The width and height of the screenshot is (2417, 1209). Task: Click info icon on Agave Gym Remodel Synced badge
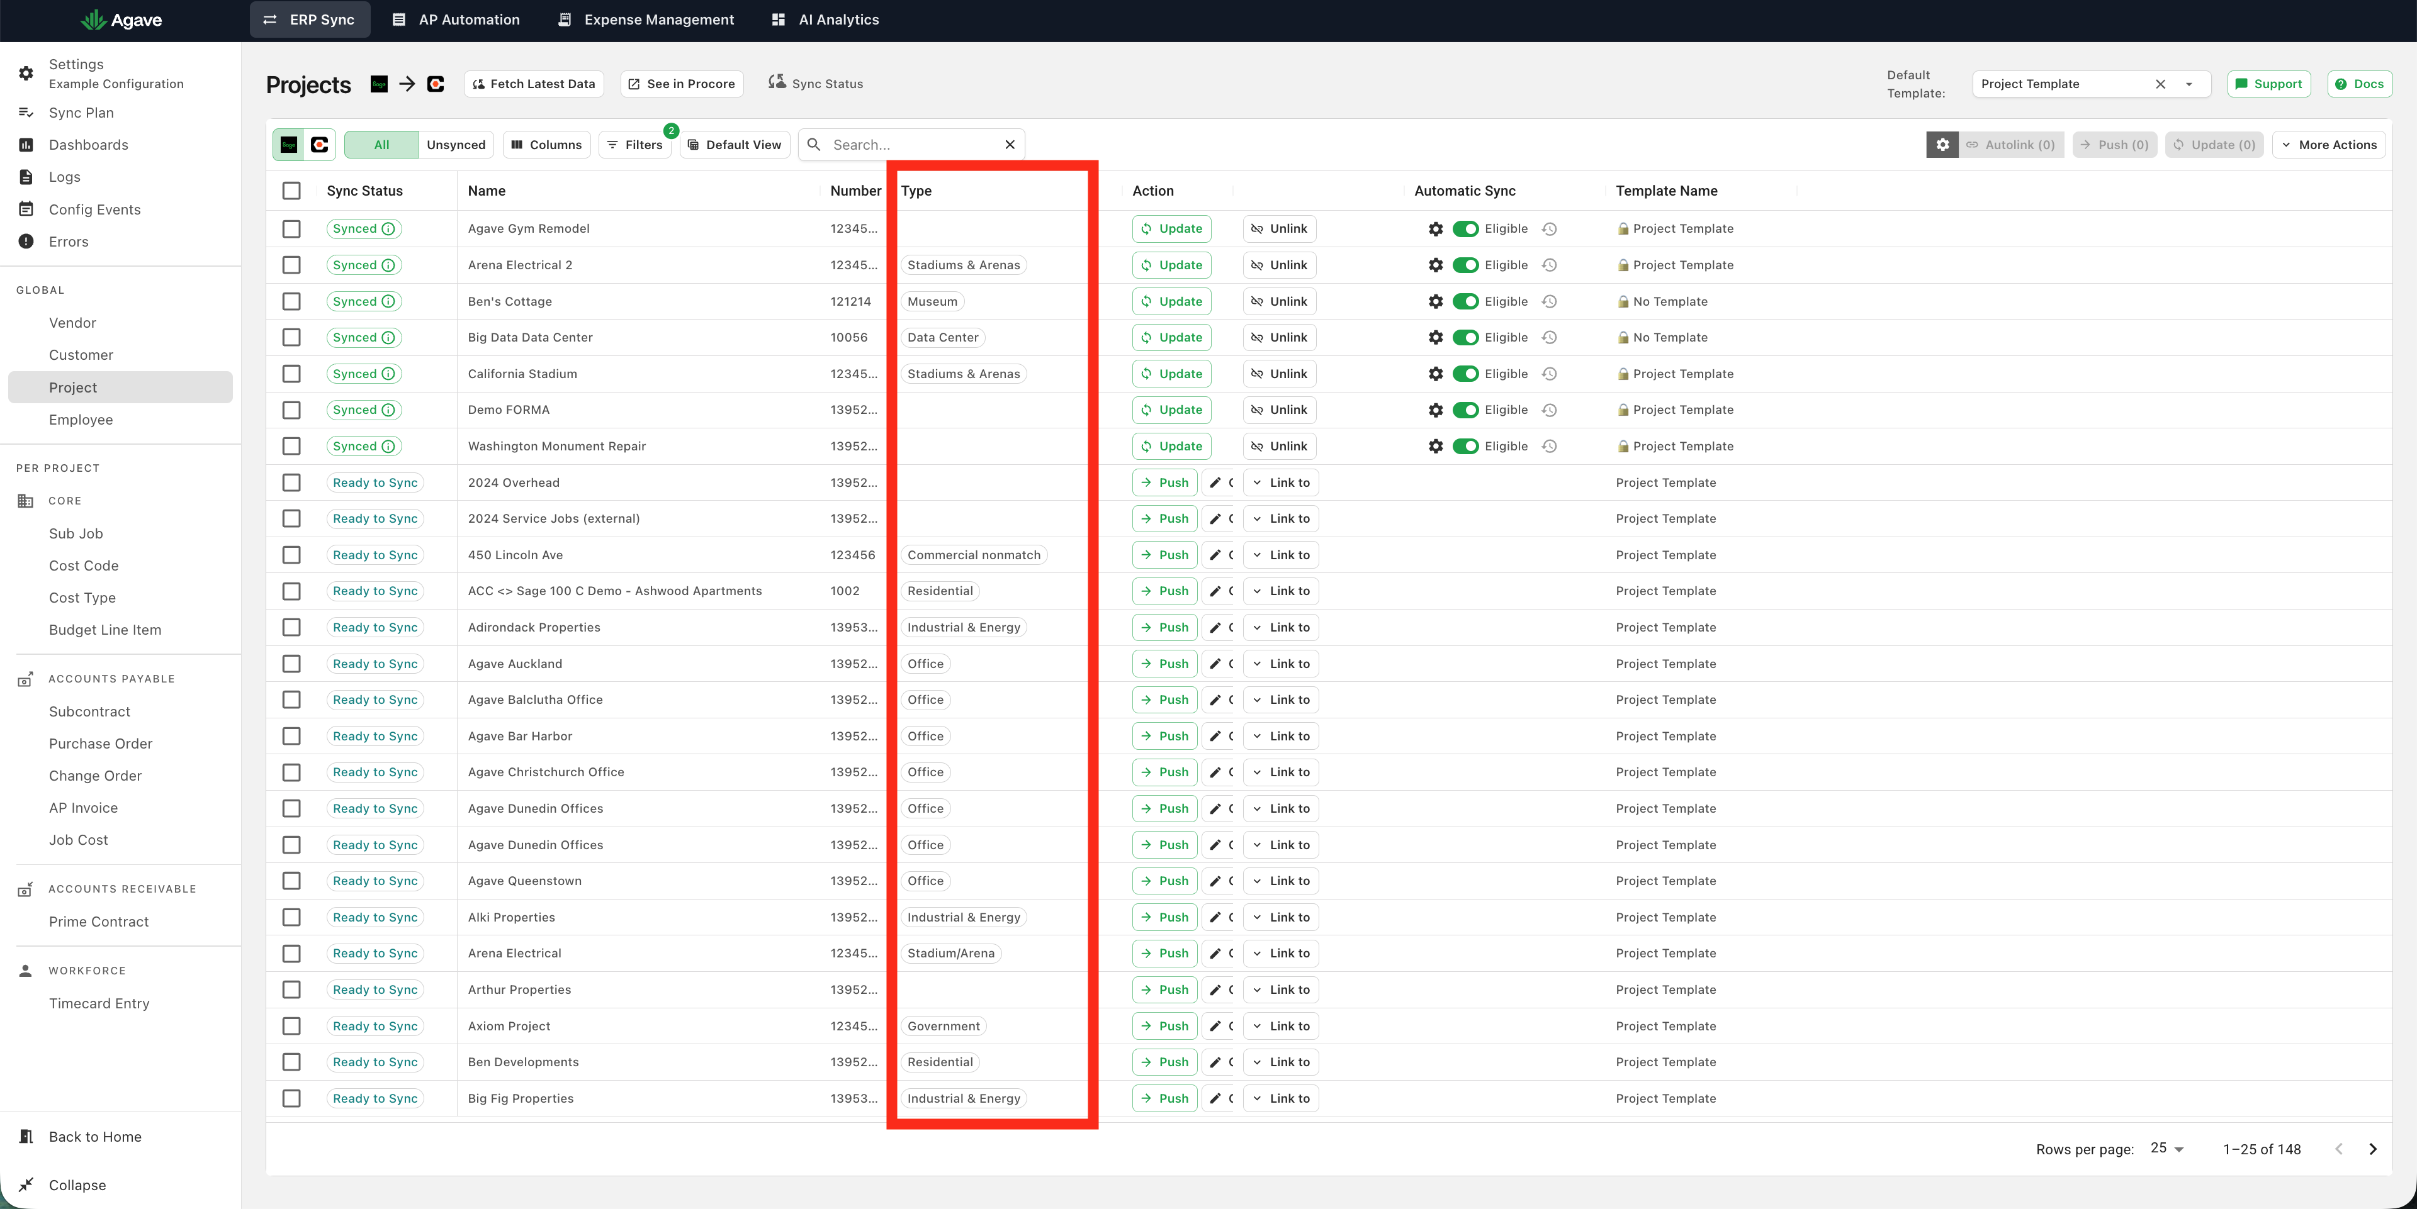pyautogui.click(x=388, y=229)
